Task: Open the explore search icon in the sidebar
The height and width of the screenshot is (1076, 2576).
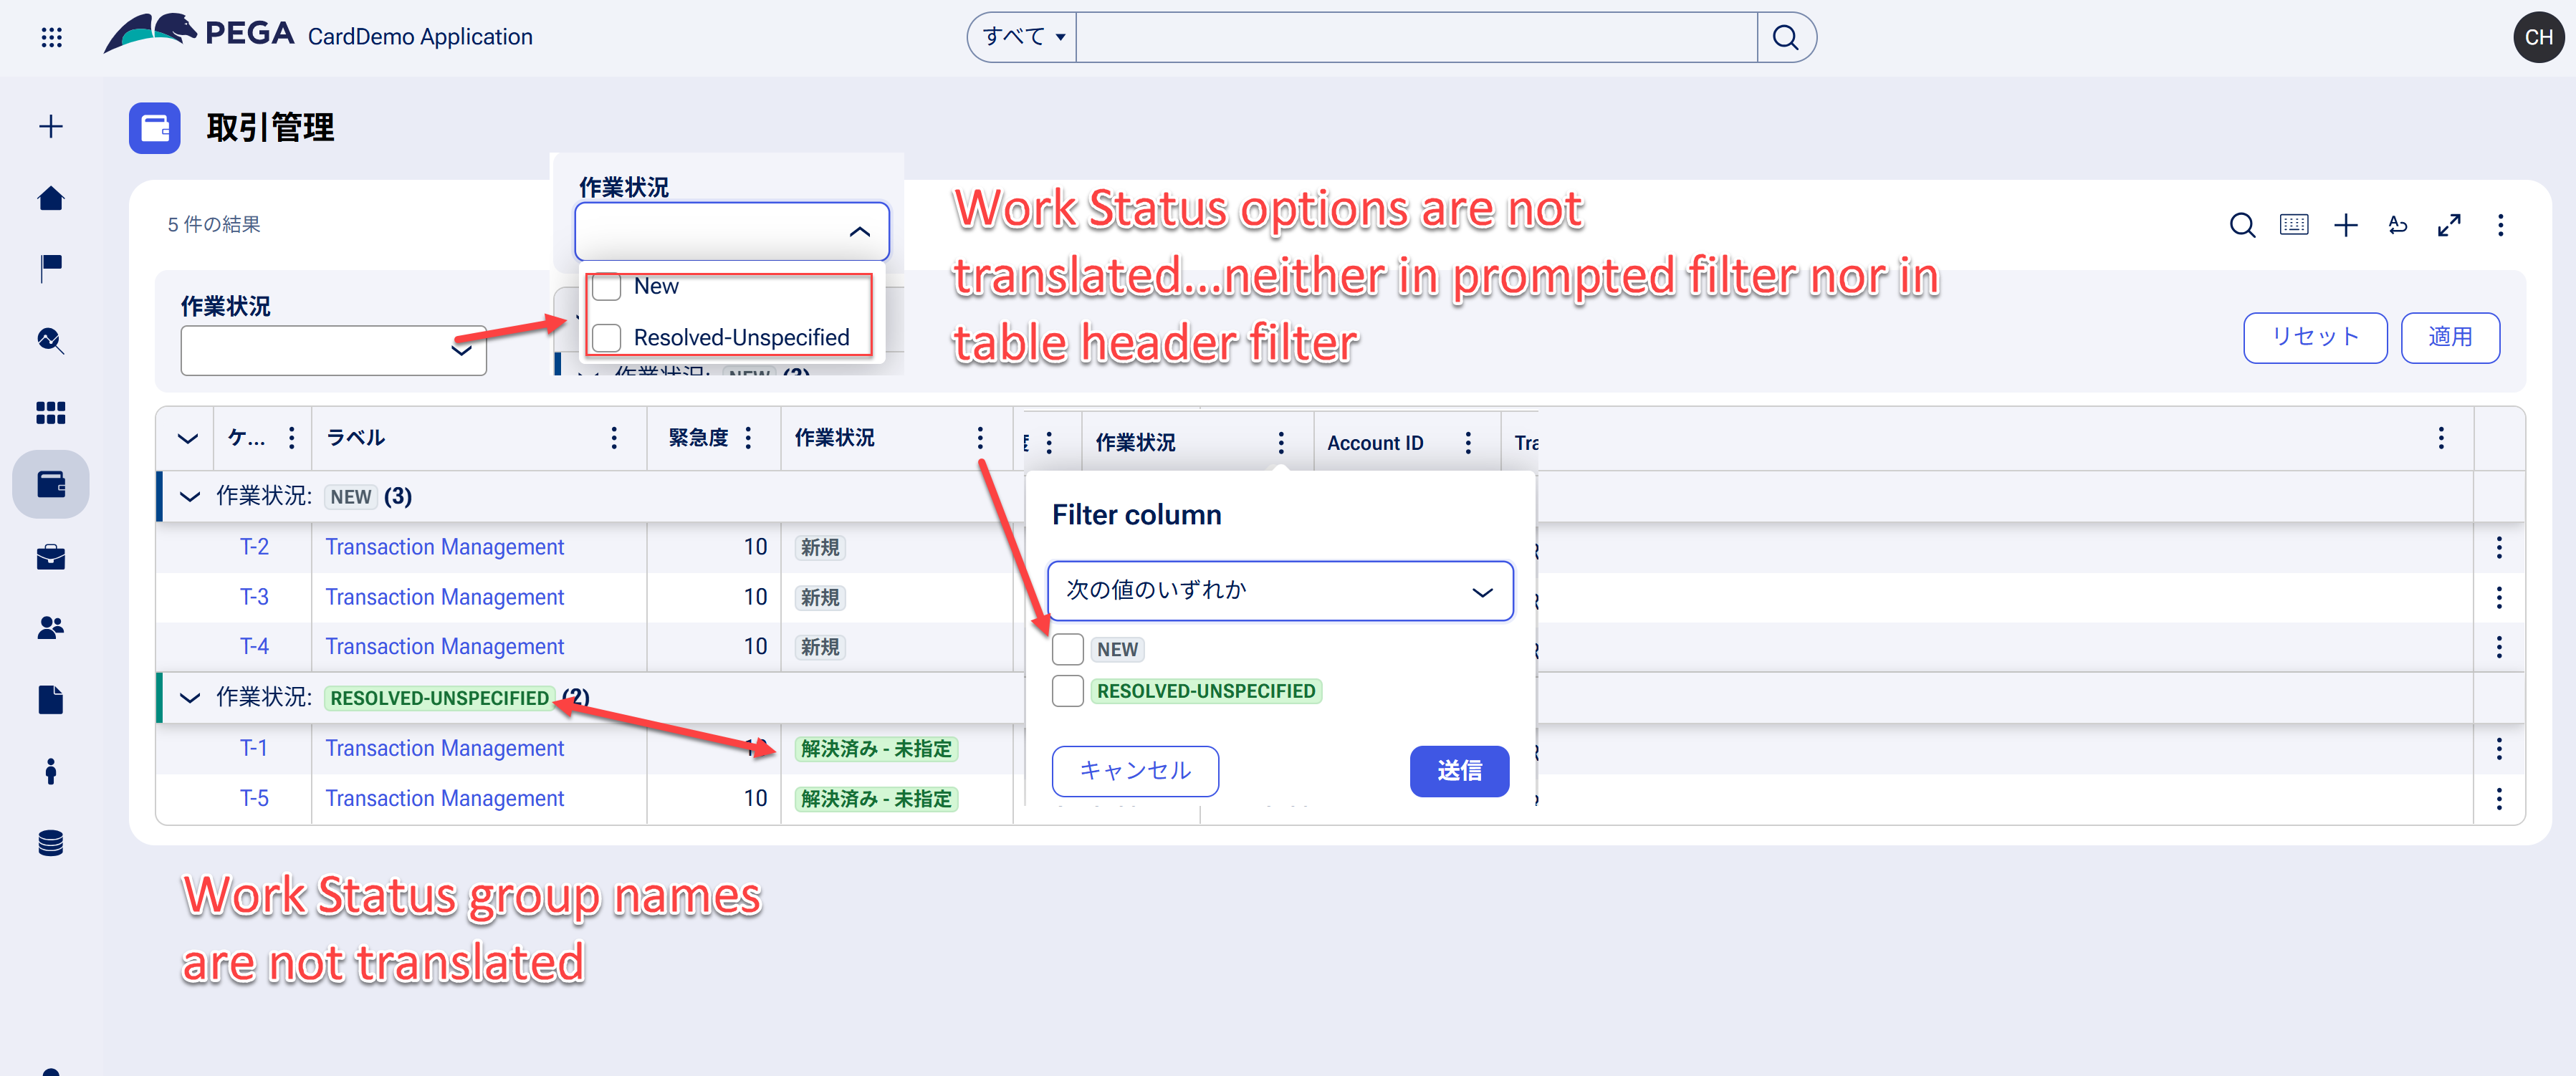Action: click(51, 341)
